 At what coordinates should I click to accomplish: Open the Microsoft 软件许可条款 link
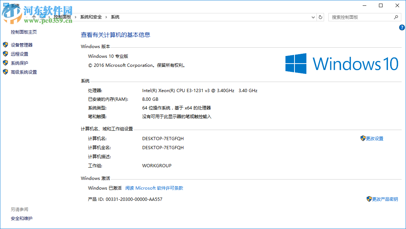click(154, 188)
